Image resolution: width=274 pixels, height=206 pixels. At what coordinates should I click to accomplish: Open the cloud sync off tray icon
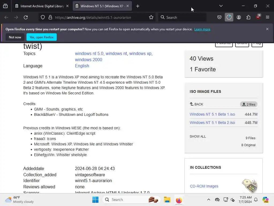pyautogui.click(x=217, y=200)
